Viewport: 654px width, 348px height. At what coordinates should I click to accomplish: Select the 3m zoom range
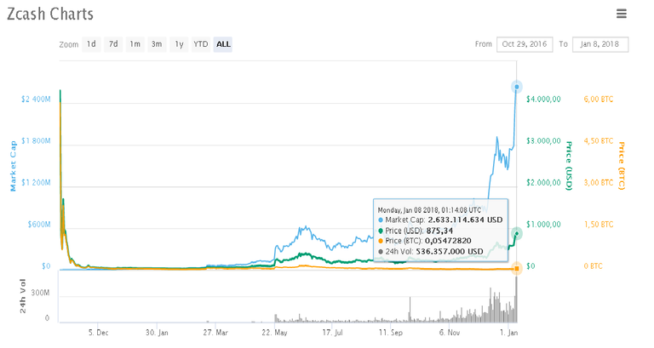coord(157,44)
